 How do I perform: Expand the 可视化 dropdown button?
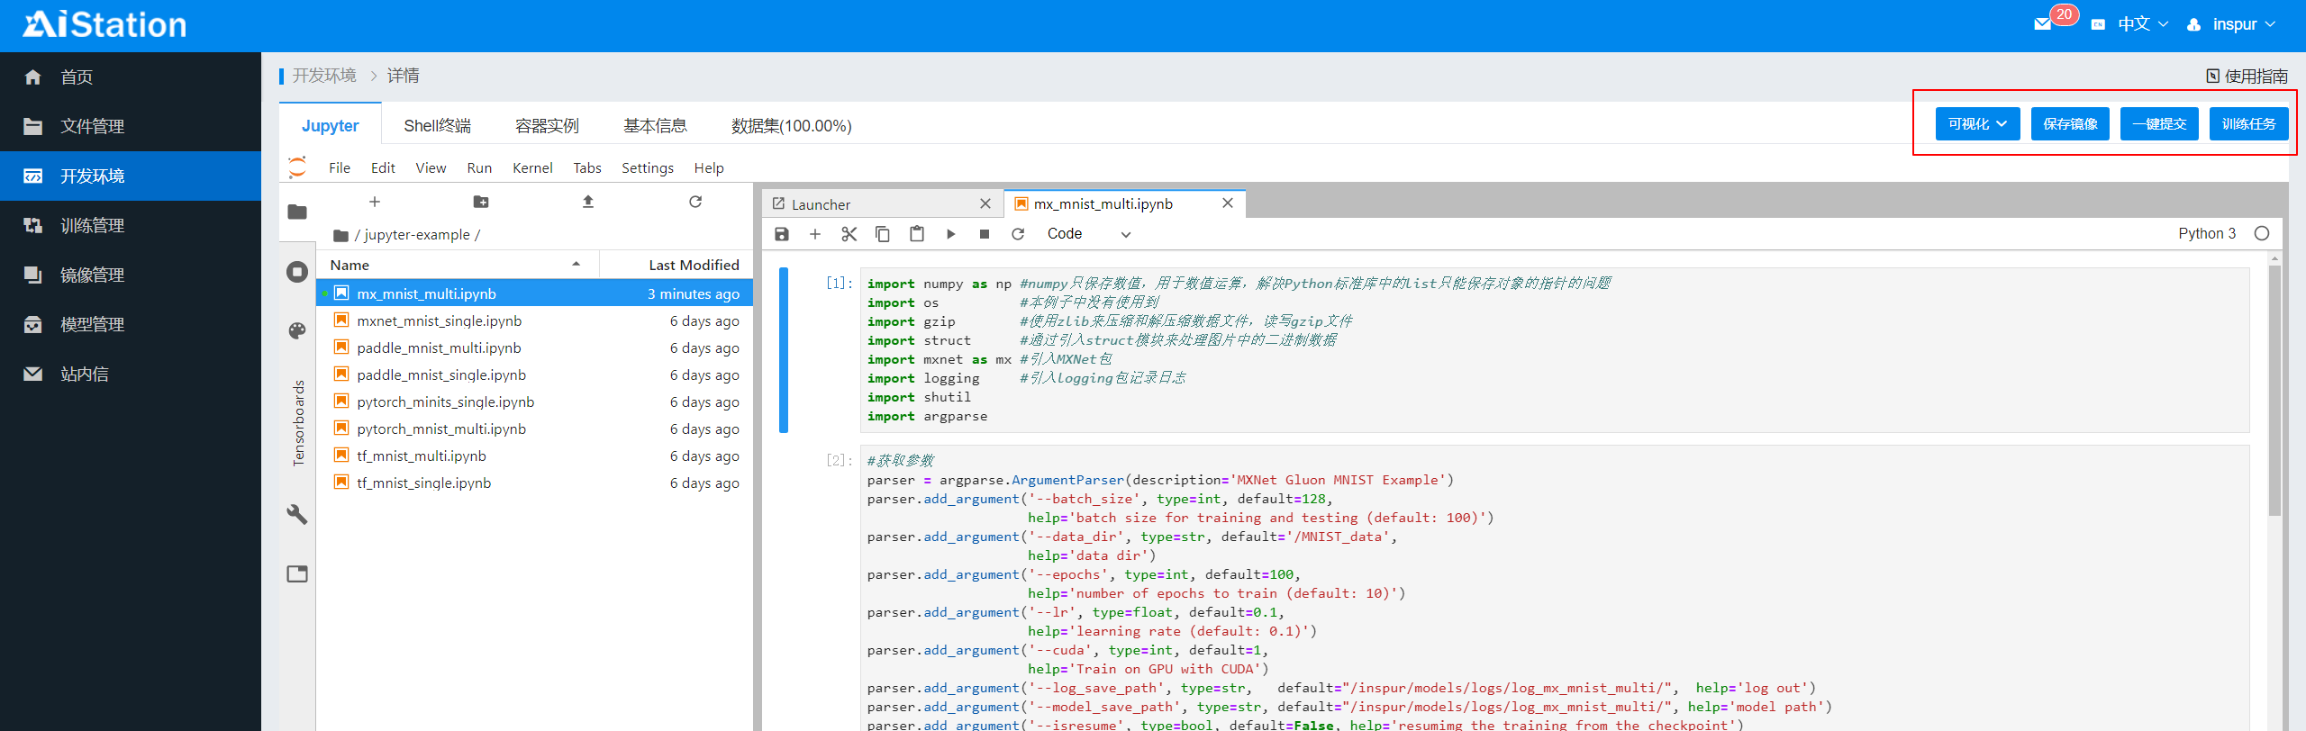(x=1977, y=124)
